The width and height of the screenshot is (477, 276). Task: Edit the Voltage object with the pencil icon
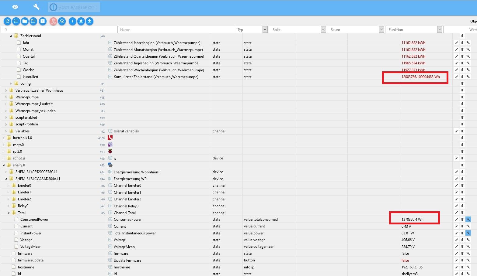point(456,240)
